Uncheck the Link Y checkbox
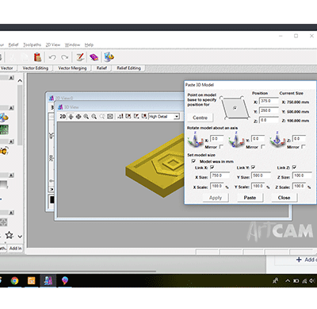317x309 pixels. pos(253,168)
